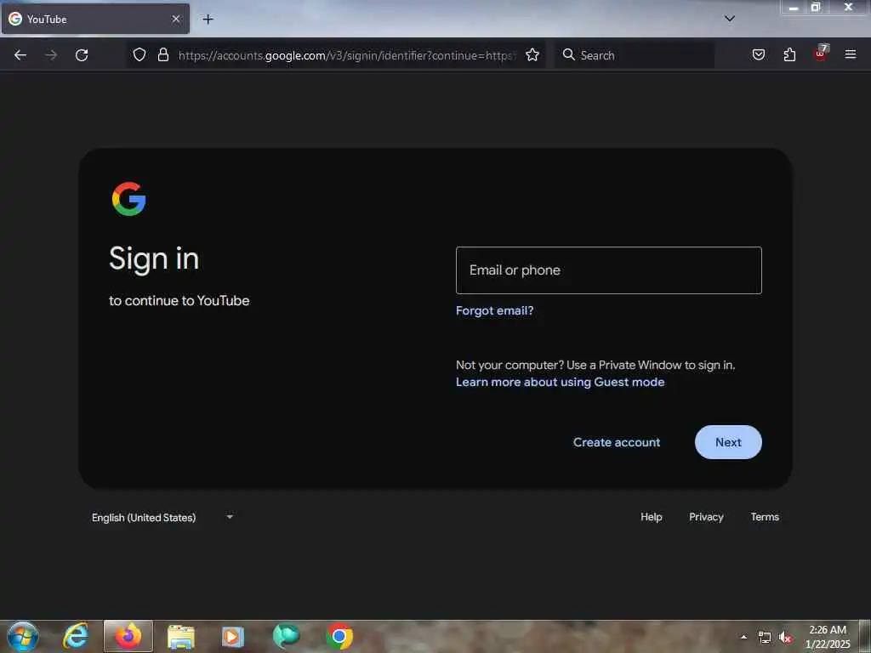
Task: Click the muted volume tray icon
Action: point(785,638)
